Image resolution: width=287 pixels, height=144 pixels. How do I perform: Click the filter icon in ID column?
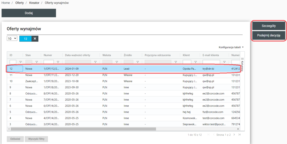coord(20,62)
